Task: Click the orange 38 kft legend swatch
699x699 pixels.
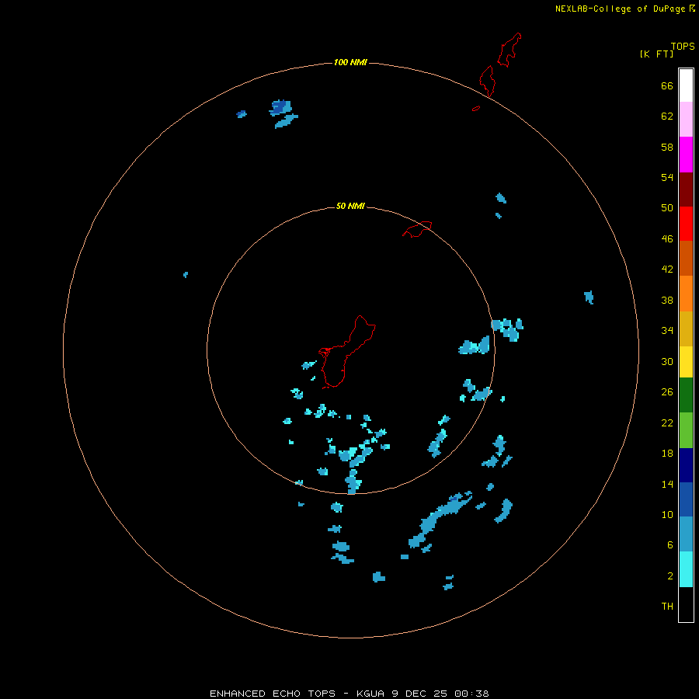Action: coord(686,294)
